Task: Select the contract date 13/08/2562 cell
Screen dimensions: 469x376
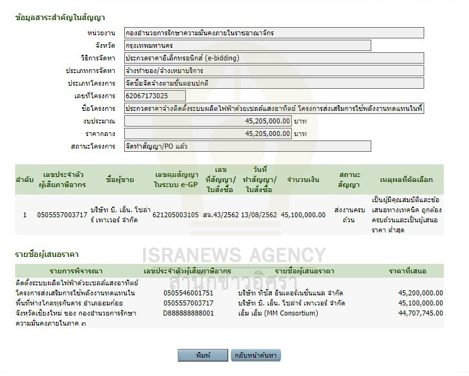Action: click(x=258, y=214)
